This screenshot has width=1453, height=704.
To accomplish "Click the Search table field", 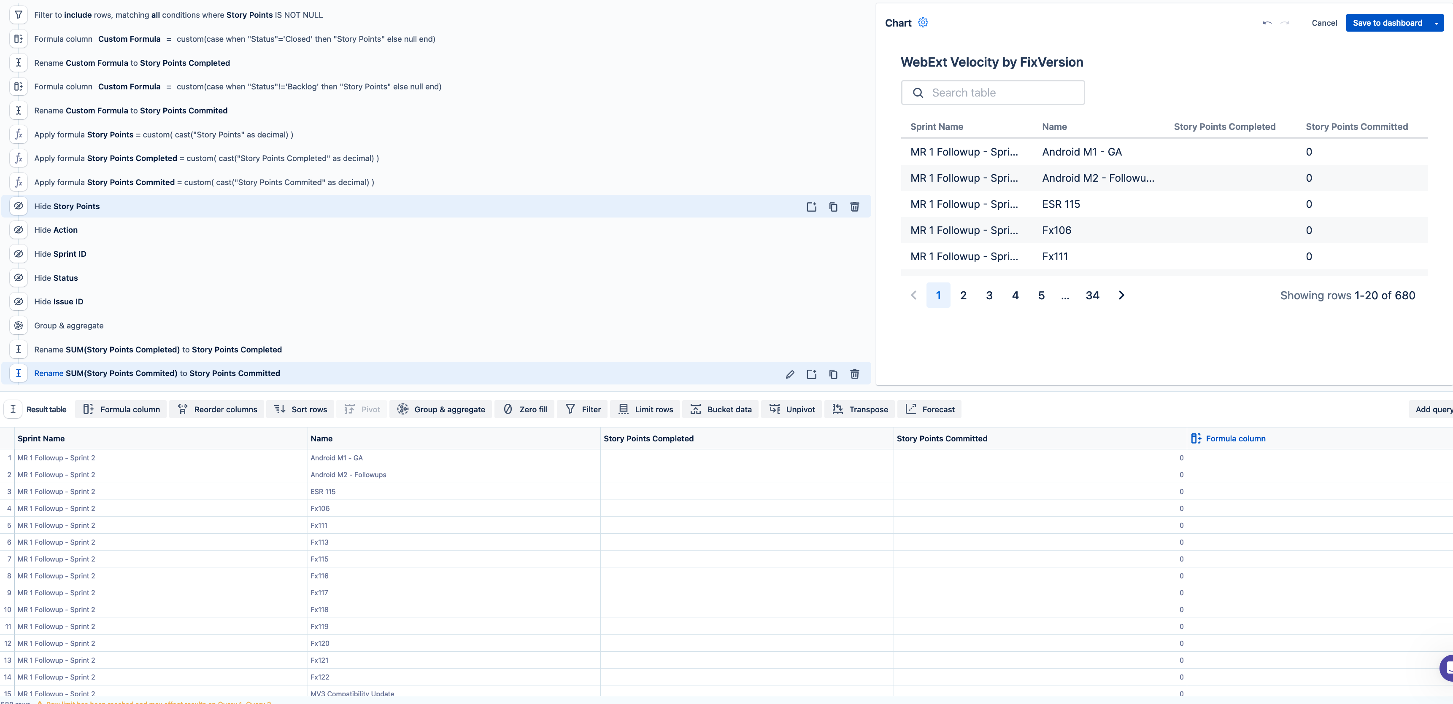I will 993,92.
